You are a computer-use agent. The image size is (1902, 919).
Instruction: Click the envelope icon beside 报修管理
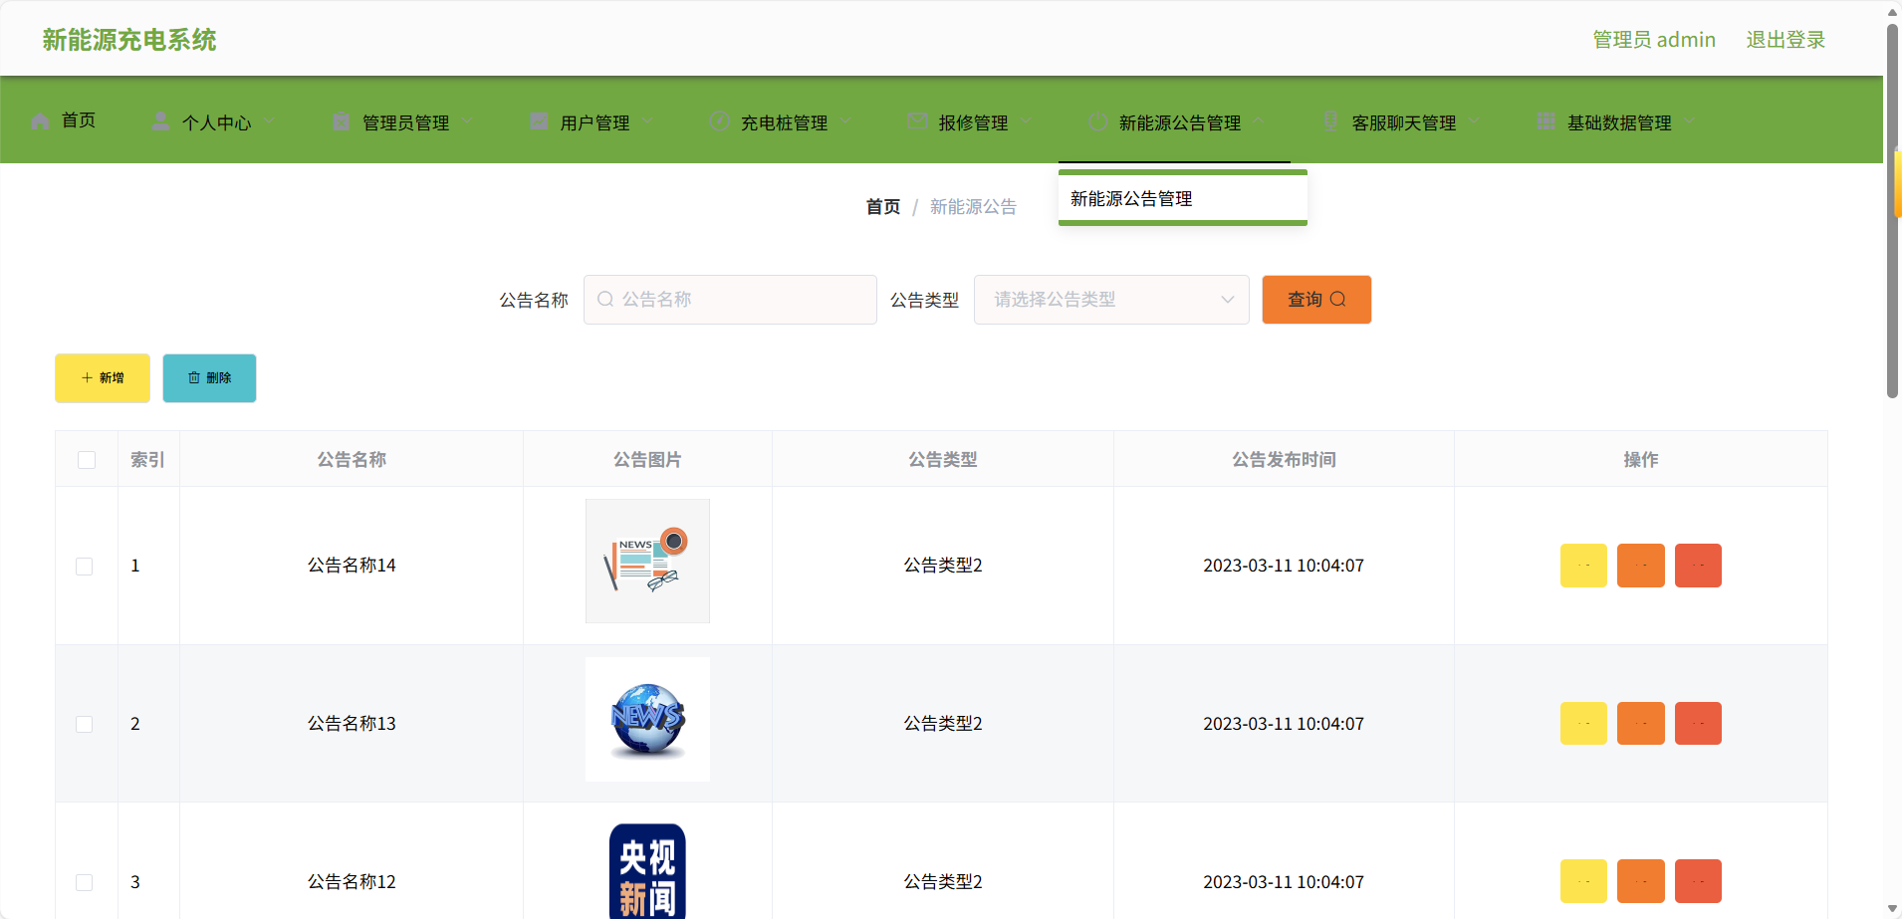click(917, 121)
